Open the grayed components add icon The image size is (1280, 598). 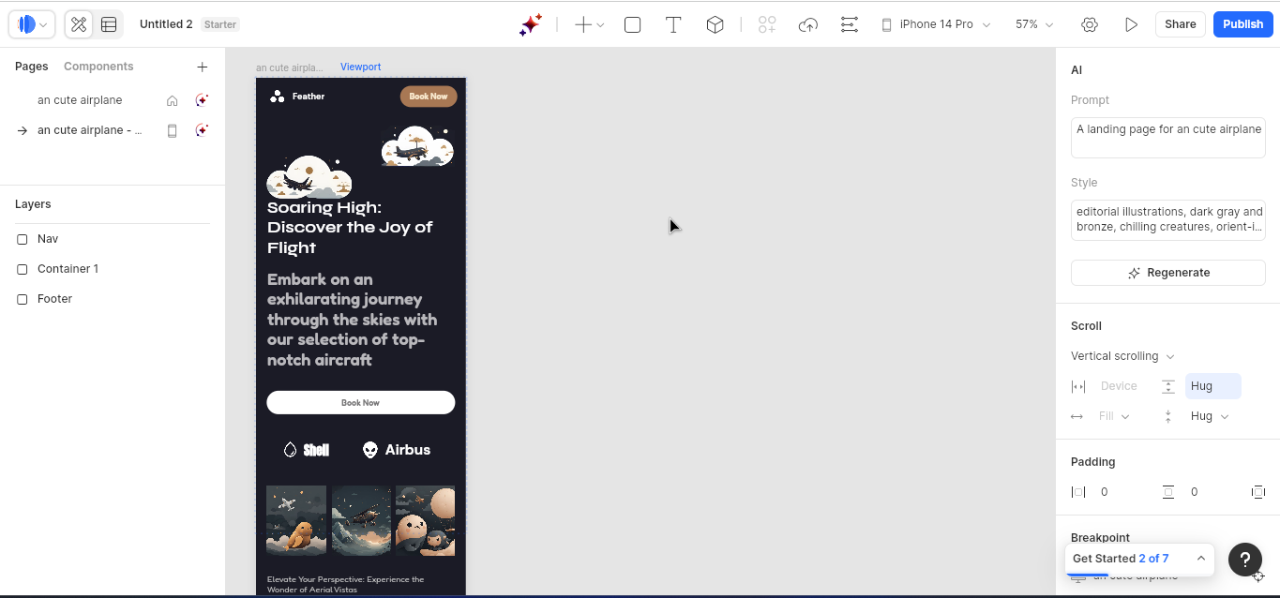pyautogui.click(x=767, y=25)
